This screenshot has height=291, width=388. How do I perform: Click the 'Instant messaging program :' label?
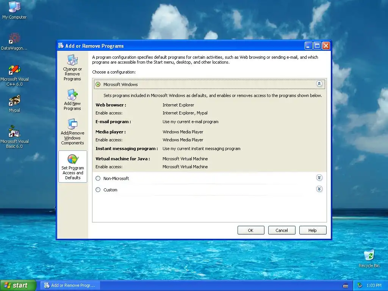127,149
